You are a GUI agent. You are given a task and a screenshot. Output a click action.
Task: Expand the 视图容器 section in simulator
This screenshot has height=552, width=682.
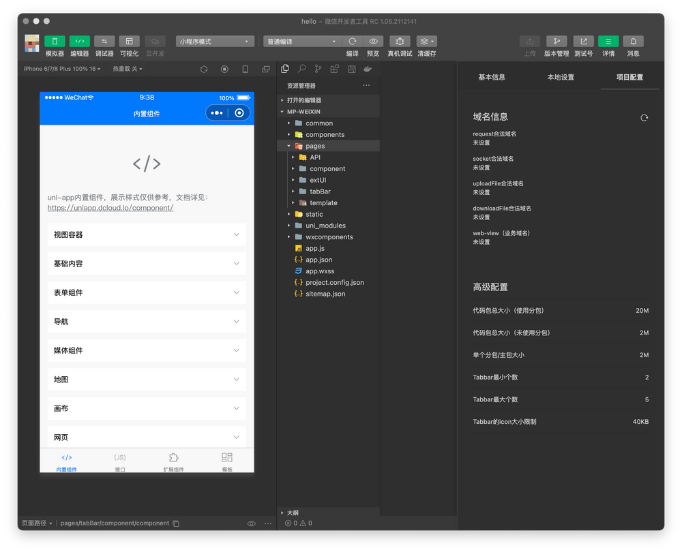point(146,234)
